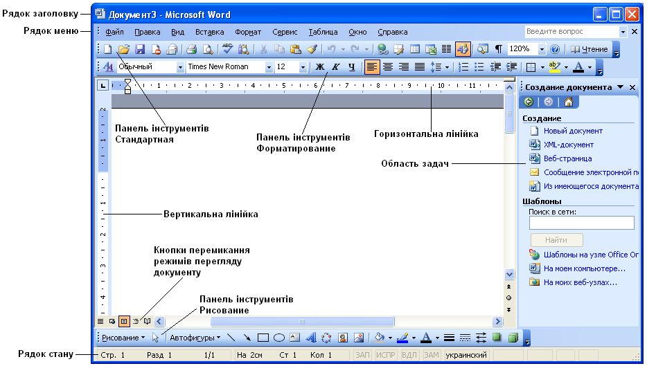
Task: Click the XML-документ link
Action: pos(569,145)
